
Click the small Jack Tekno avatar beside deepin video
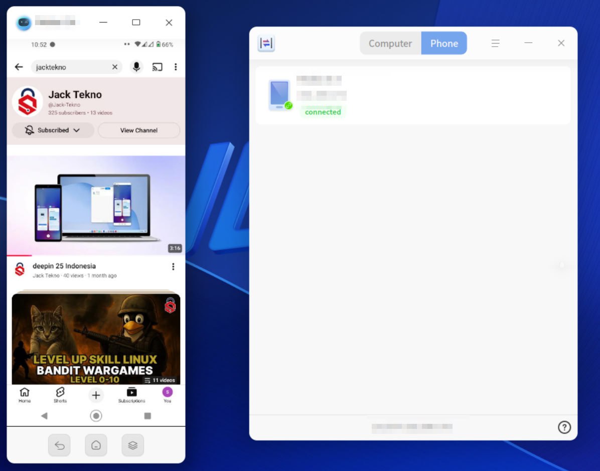(x=20, y=269)
